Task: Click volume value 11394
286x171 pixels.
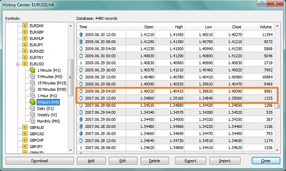Action: tap(267, 34)
